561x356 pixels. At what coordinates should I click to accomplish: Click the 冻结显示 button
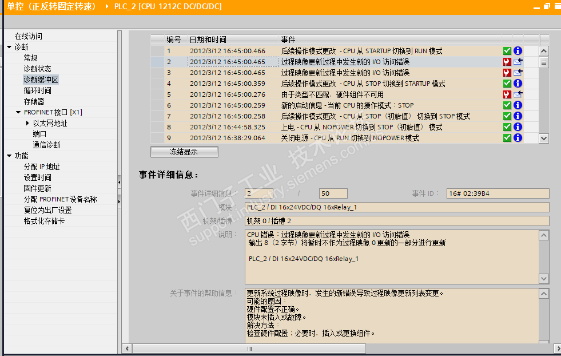click(184, 152)
